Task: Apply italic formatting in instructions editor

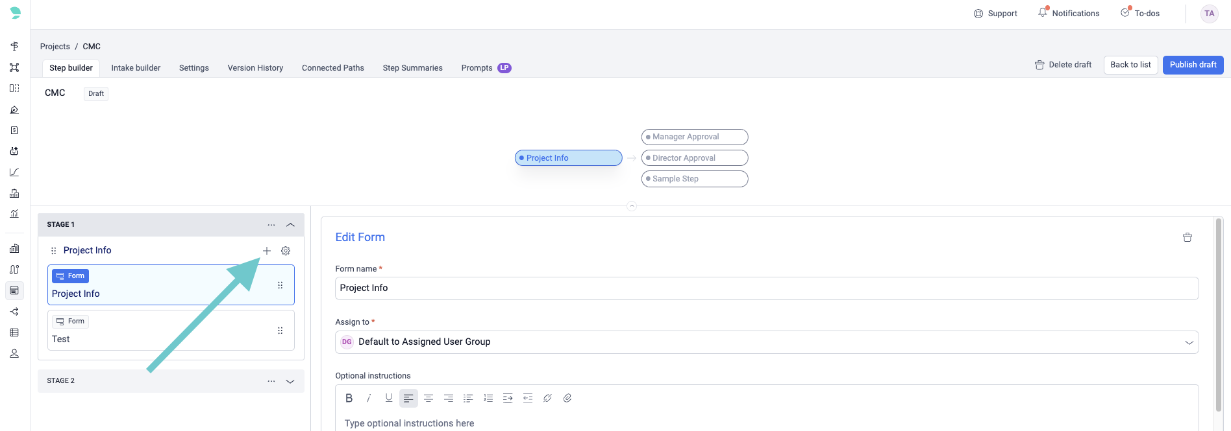Action: tap(369, 398)
